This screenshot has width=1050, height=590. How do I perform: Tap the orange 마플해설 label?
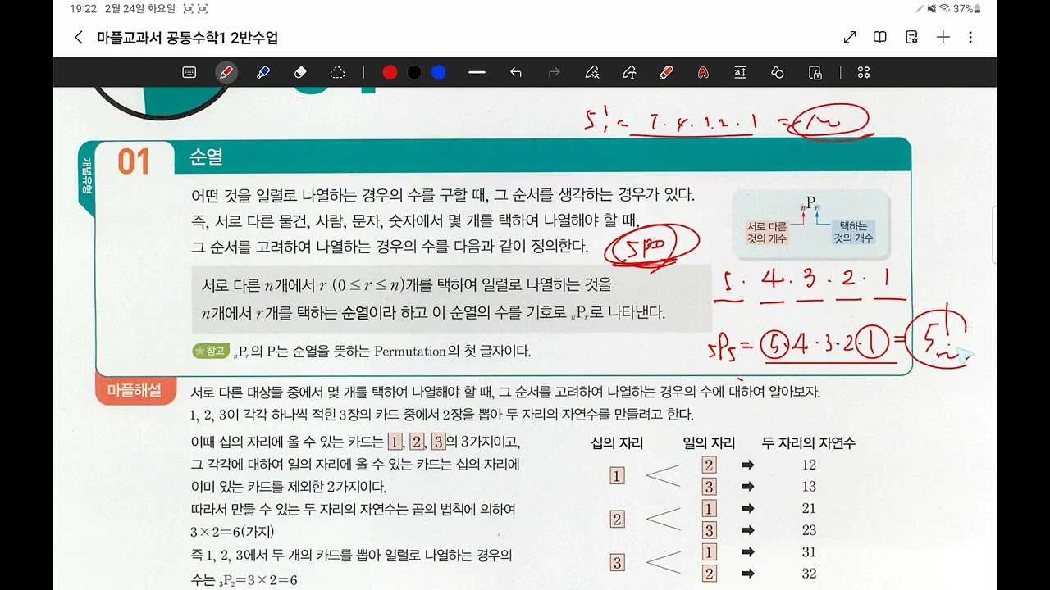(x=135, y=391)
